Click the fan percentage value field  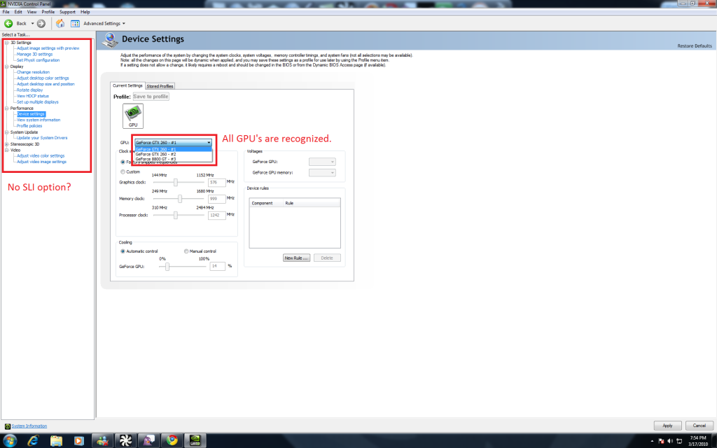pyautogui.click(x=217, y=267)
